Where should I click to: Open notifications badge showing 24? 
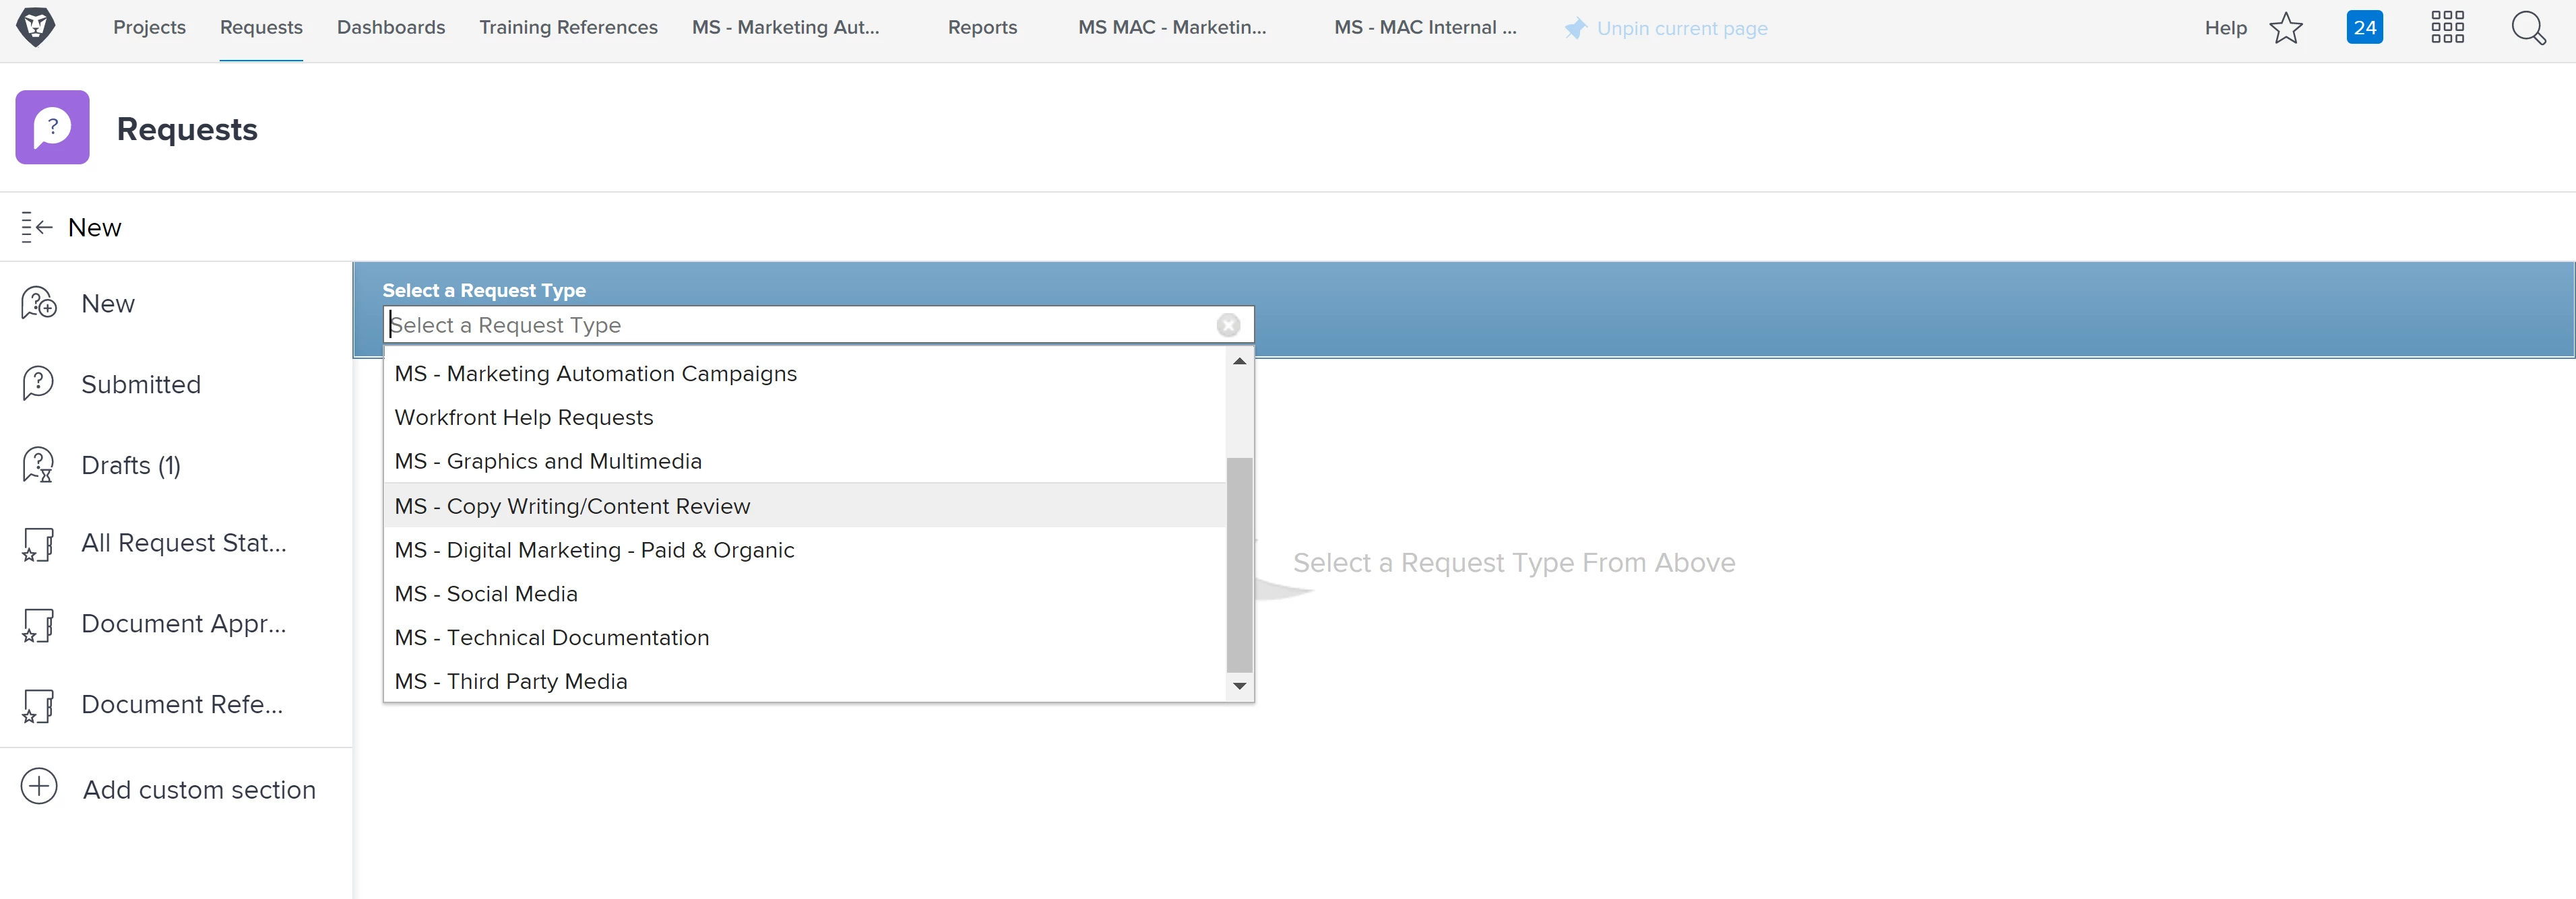2364,28
